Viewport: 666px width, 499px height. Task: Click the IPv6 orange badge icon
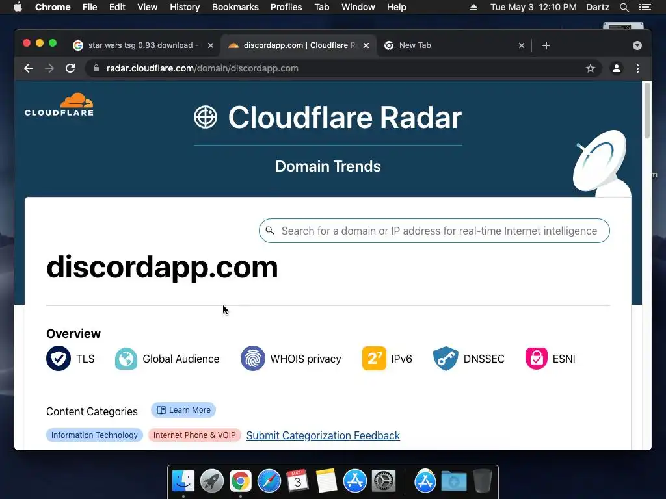pyautogui.click(x=374, y=359)
